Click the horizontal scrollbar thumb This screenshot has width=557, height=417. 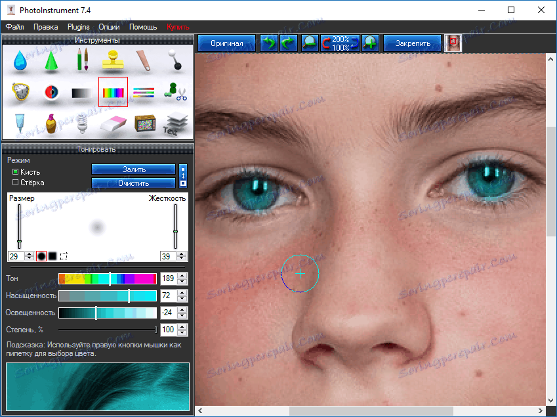click(371, 411)
